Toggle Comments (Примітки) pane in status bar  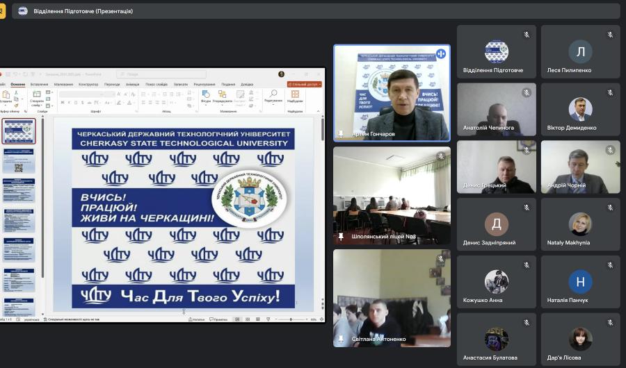218,319
